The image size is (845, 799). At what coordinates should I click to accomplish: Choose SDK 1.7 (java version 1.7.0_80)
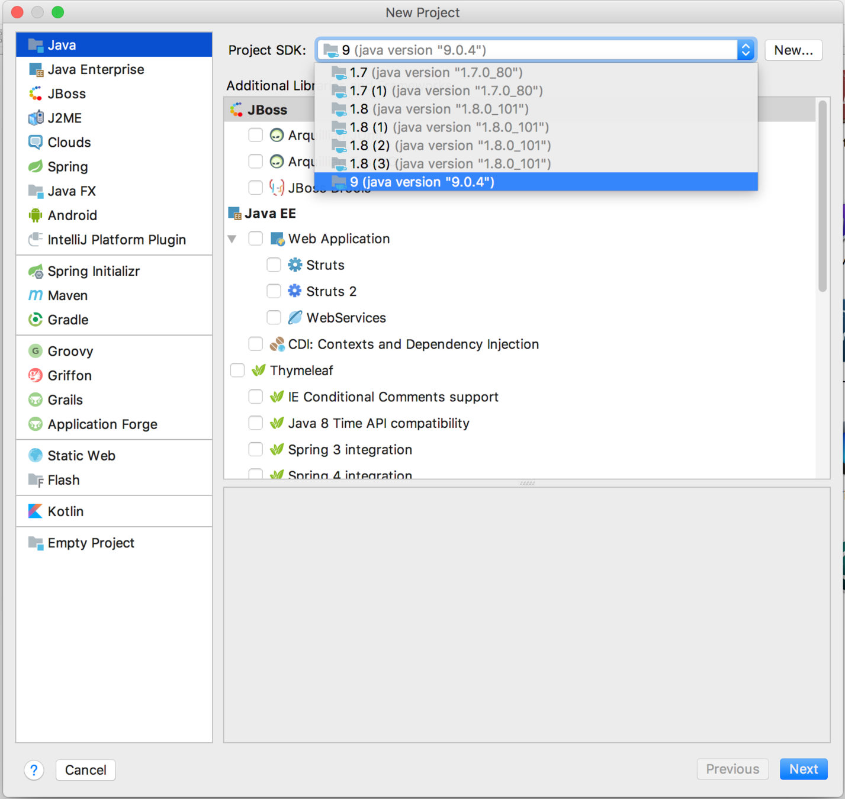[x=536, y=72]
